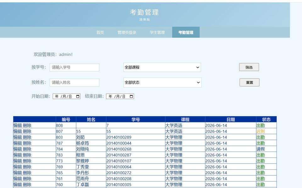Screen dimensions: 302x188
Task: Expand the 全部状态 status dropdown
Action: [x=162, y=83]
